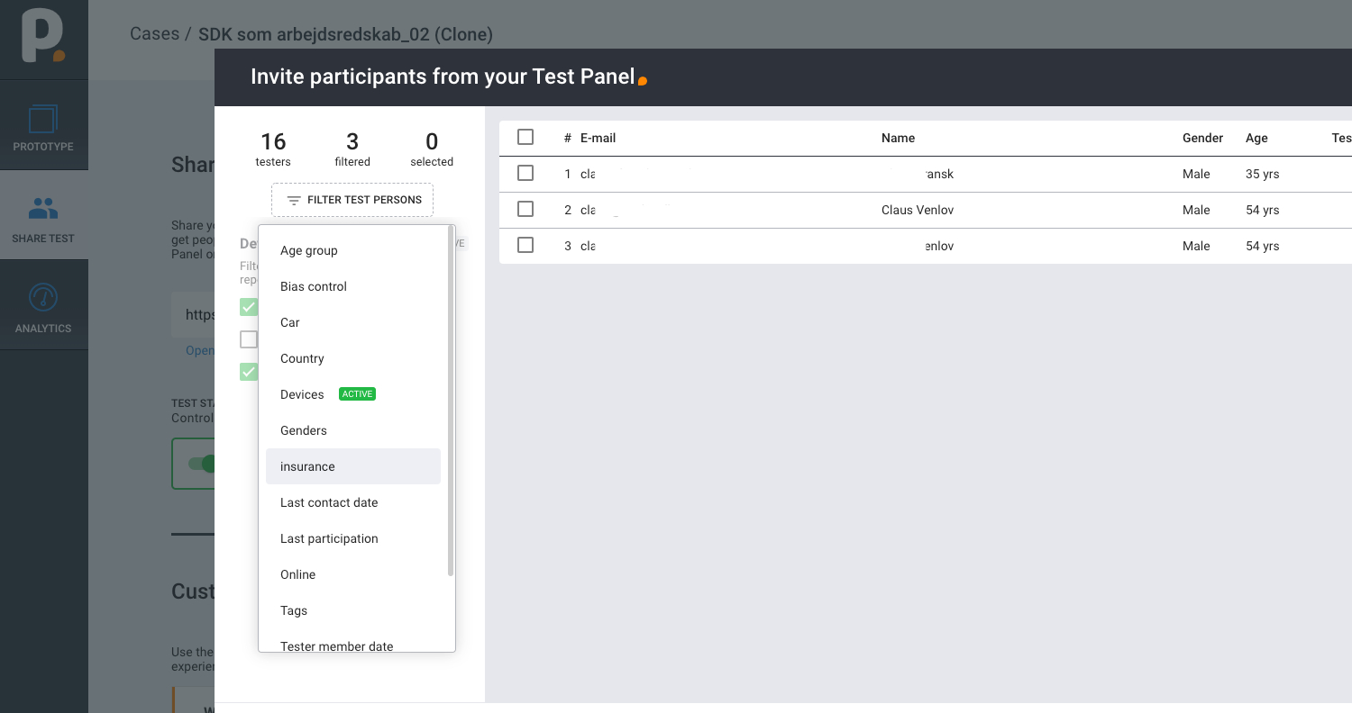Sort by Age column header
This screenshot has width=1352, height=713.
(x=1256, y=138)
